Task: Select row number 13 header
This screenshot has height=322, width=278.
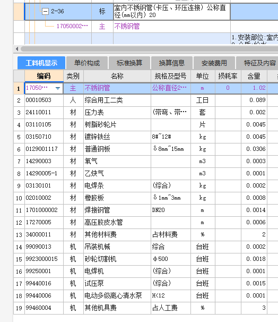Action: click(x=19, y=235)
